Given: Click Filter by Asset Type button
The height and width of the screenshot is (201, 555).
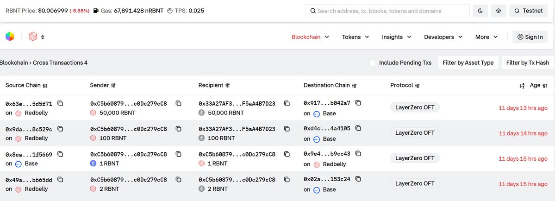Looking at the screenshot, I should 468,63.
